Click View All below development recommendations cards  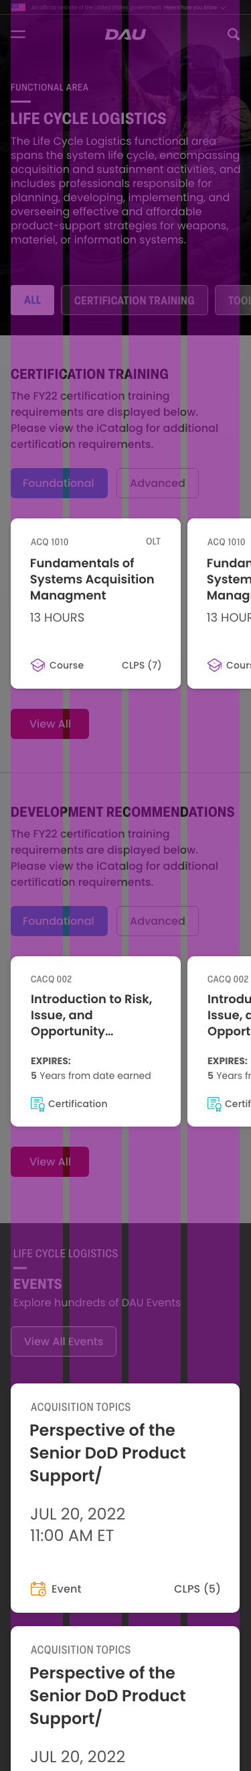[50, 1162]
